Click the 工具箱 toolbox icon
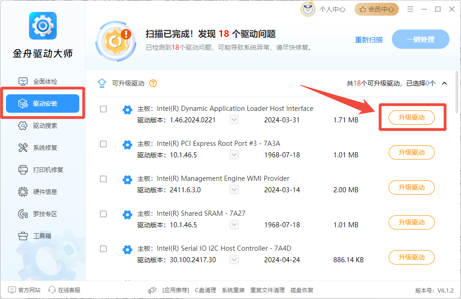The image size is (461, 299). [23, 236]
